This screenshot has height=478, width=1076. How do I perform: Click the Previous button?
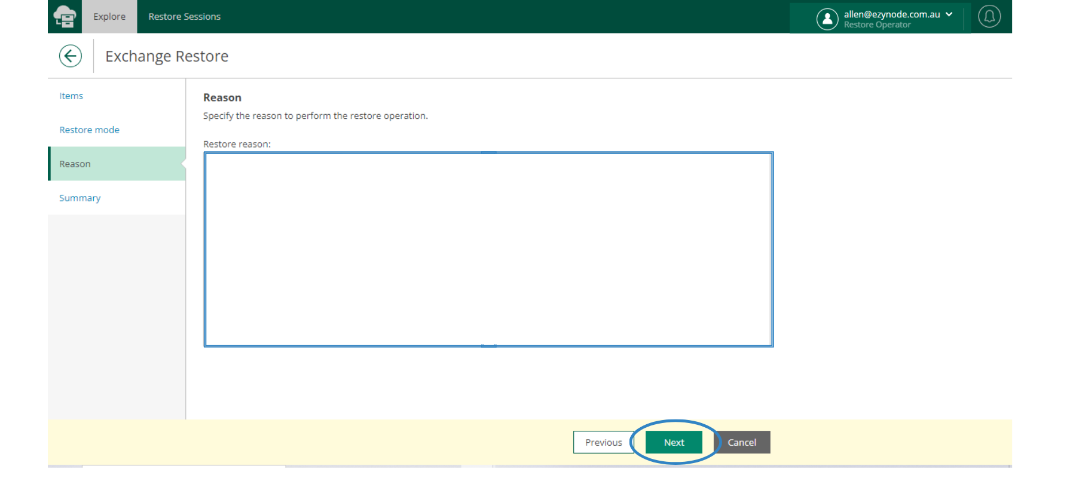[603, 442]
